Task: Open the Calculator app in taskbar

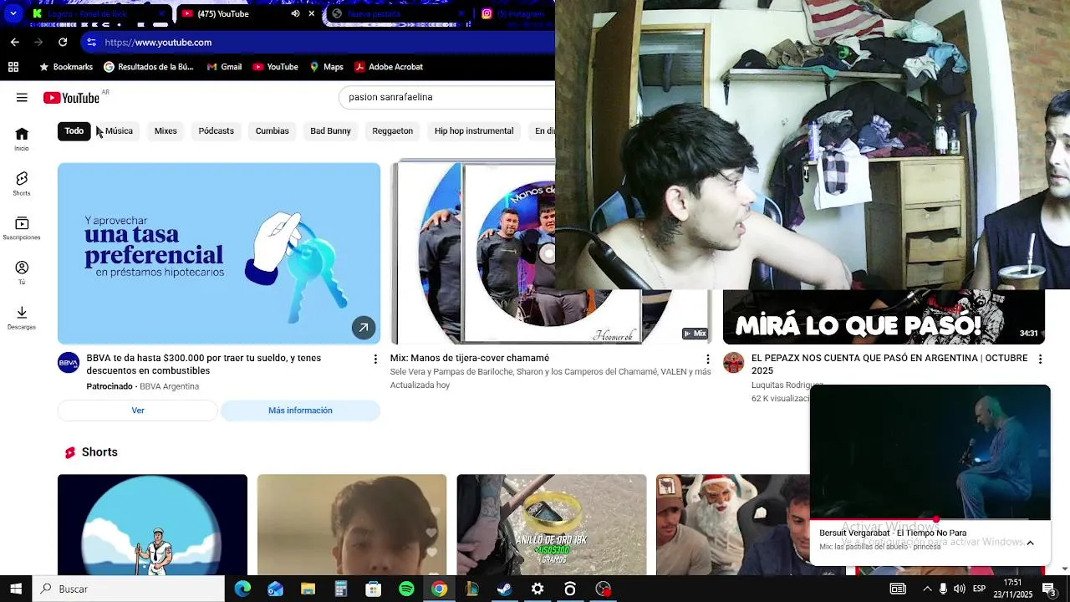Action: 340,589
